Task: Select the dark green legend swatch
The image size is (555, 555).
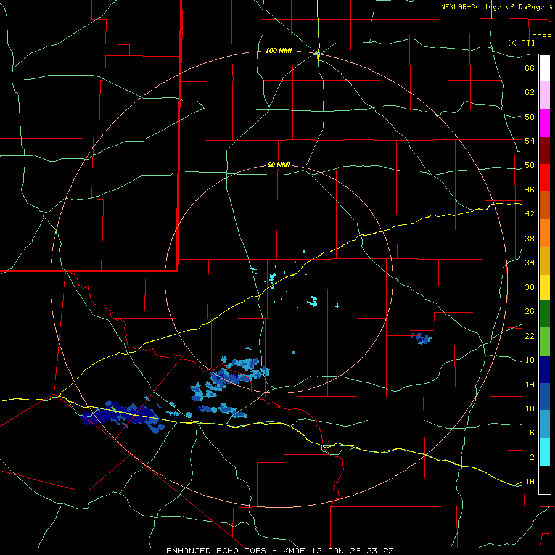Action: pos(545,314)
